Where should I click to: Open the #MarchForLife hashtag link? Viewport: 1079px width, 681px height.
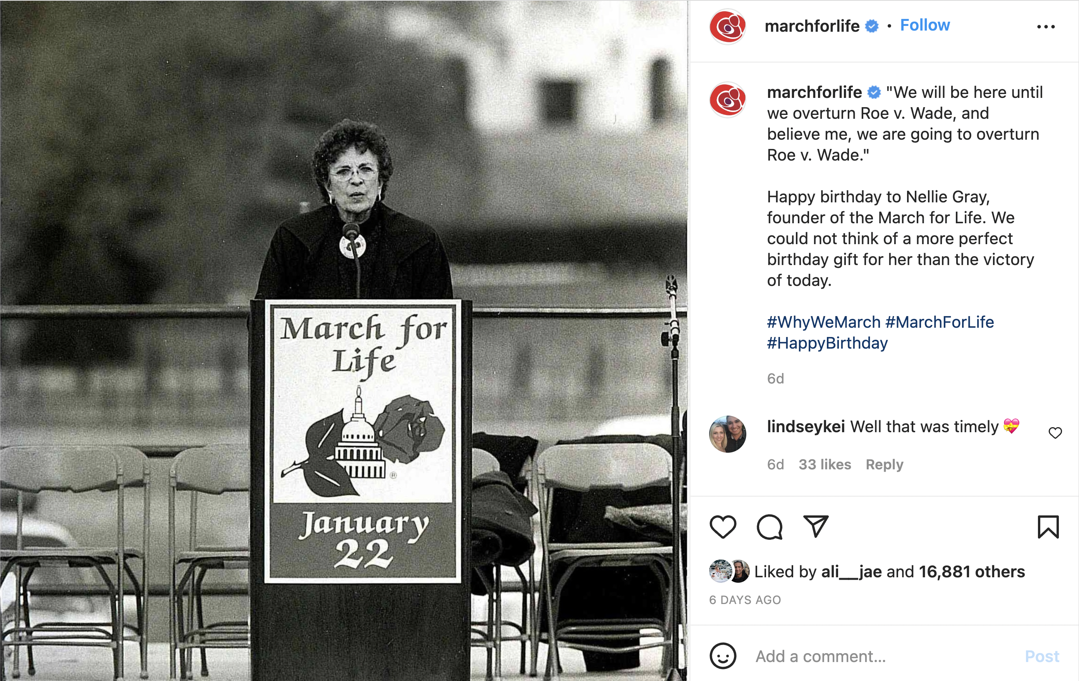(x=940, y=322)
